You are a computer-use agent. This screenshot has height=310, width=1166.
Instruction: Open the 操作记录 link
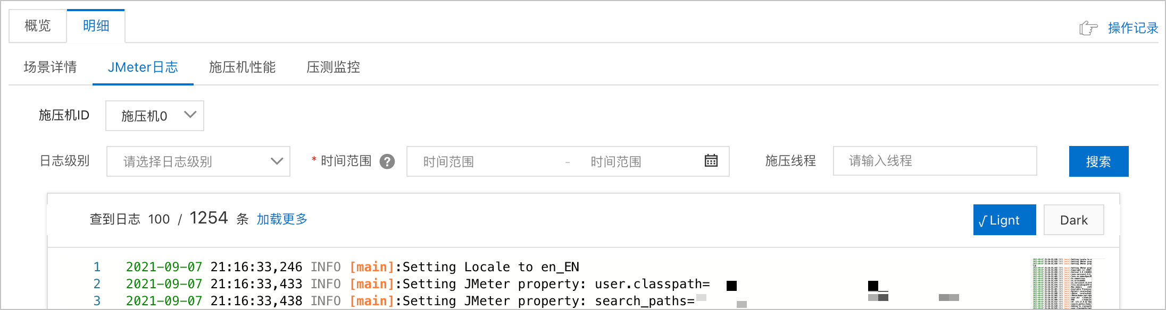coord(1133,28)
